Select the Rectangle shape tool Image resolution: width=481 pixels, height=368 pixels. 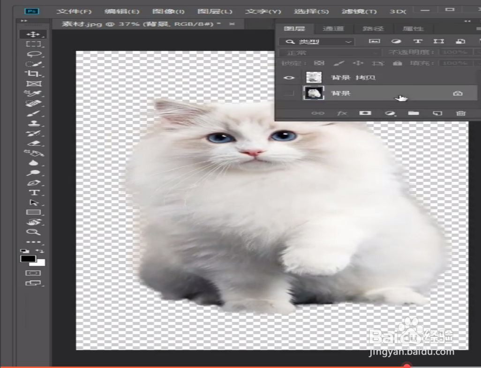pos(33,212)
